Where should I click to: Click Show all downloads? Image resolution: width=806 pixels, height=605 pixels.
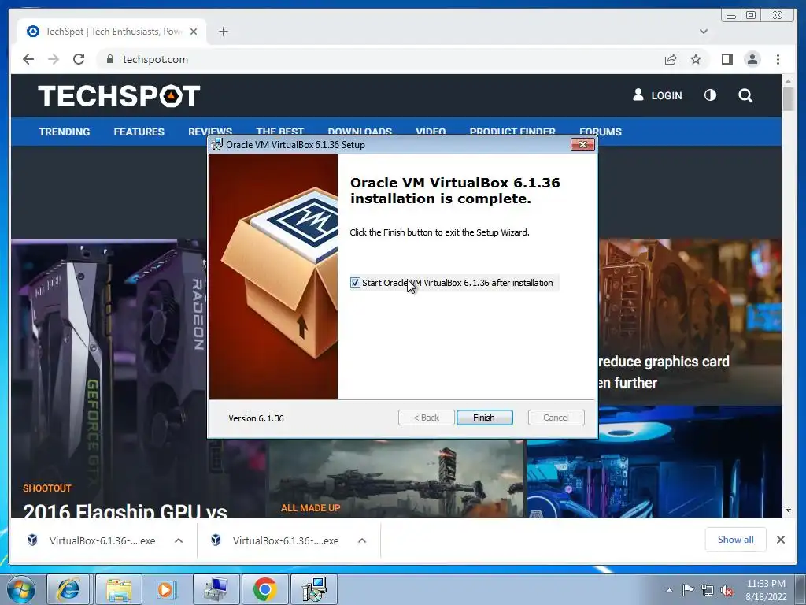[736, 540]
